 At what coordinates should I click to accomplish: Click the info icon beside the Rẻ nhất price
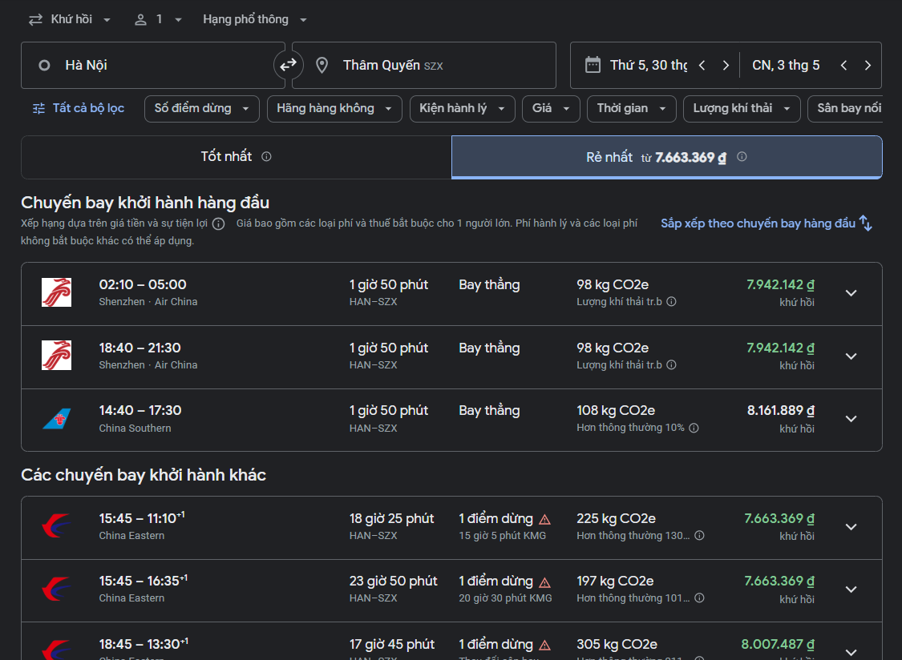click(742, 157)
